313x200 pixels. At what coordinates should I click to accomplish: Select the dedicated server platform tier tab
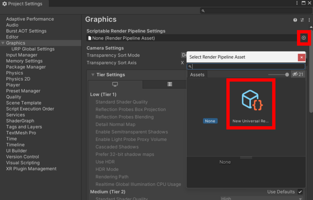(x=170, y=84)
